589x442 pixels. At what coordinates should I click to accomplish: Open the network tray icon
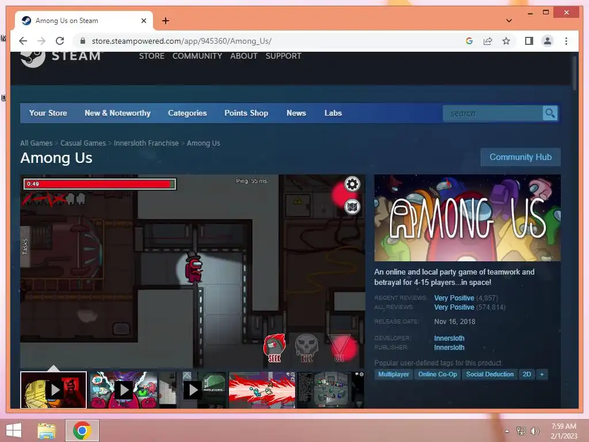tap(521, 430)
